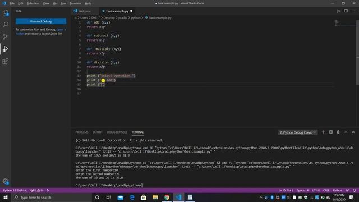359x202 pixels.
Task: Open the Explorer view in activity bar
Action: click(6, 13)
